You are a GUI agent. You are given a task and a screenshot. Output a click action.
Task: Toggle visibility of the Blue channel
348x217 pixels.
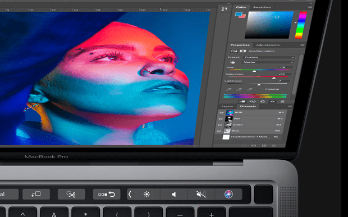(218, 131)
